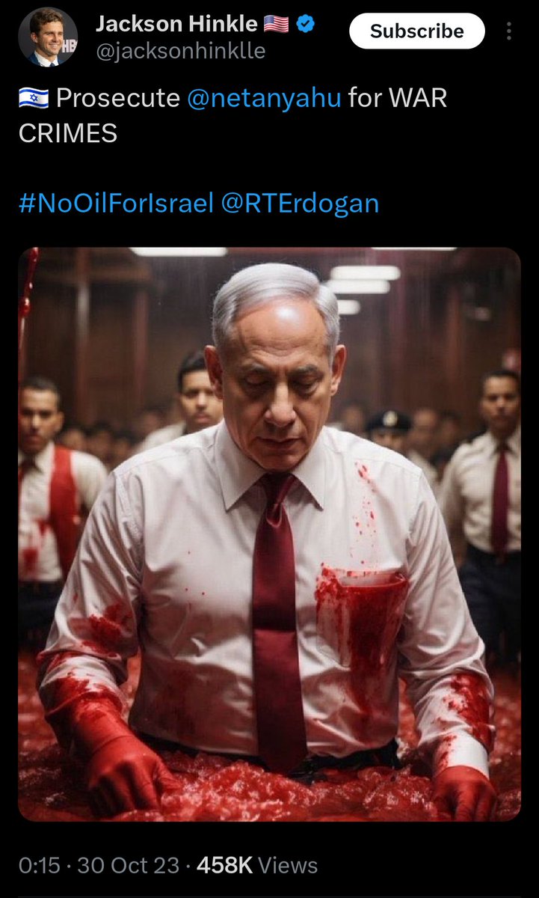Screen dimensions: 539x898
Task: Open the three-dot more options menu
Action: (x=509, y=31)
